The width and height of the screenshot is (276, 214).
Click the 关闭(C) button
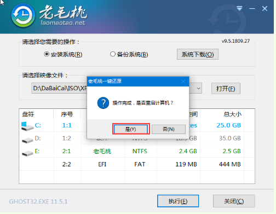click(x=234, y=201)
